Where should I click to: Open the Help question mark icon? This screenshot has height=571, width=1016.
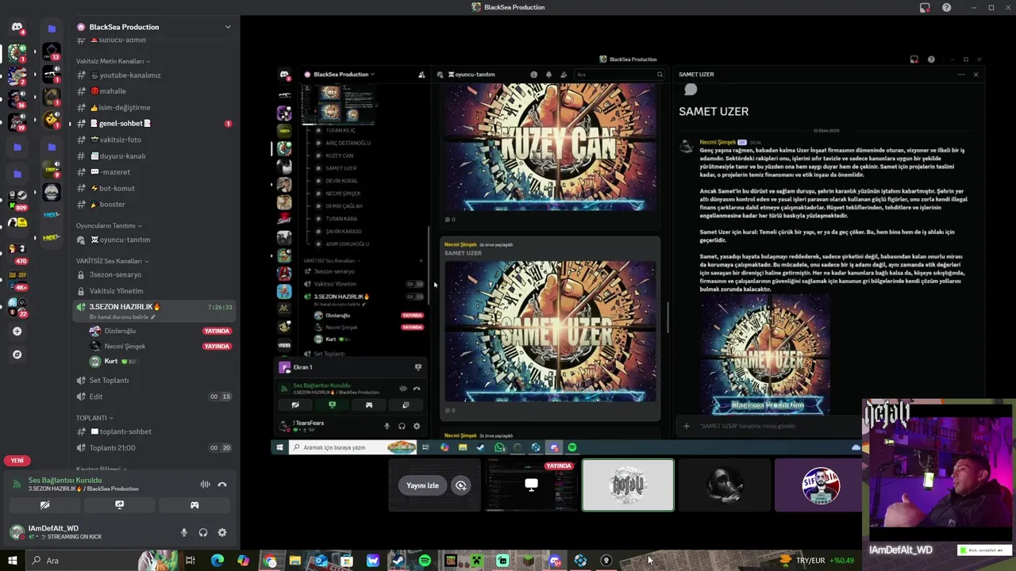point(946,7)
